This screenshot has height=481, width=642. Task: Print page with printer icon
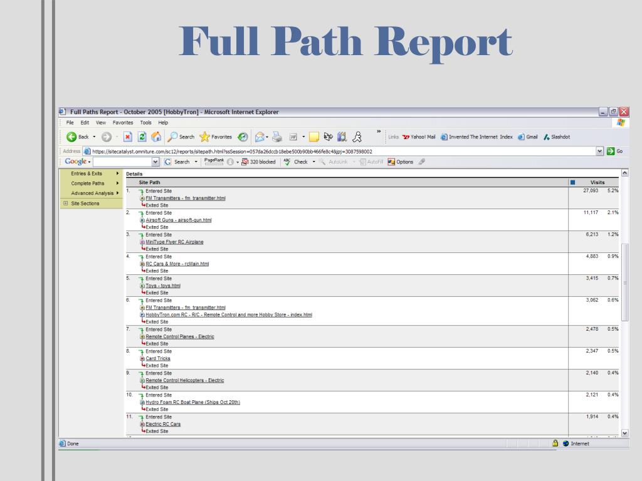point(277,137)
